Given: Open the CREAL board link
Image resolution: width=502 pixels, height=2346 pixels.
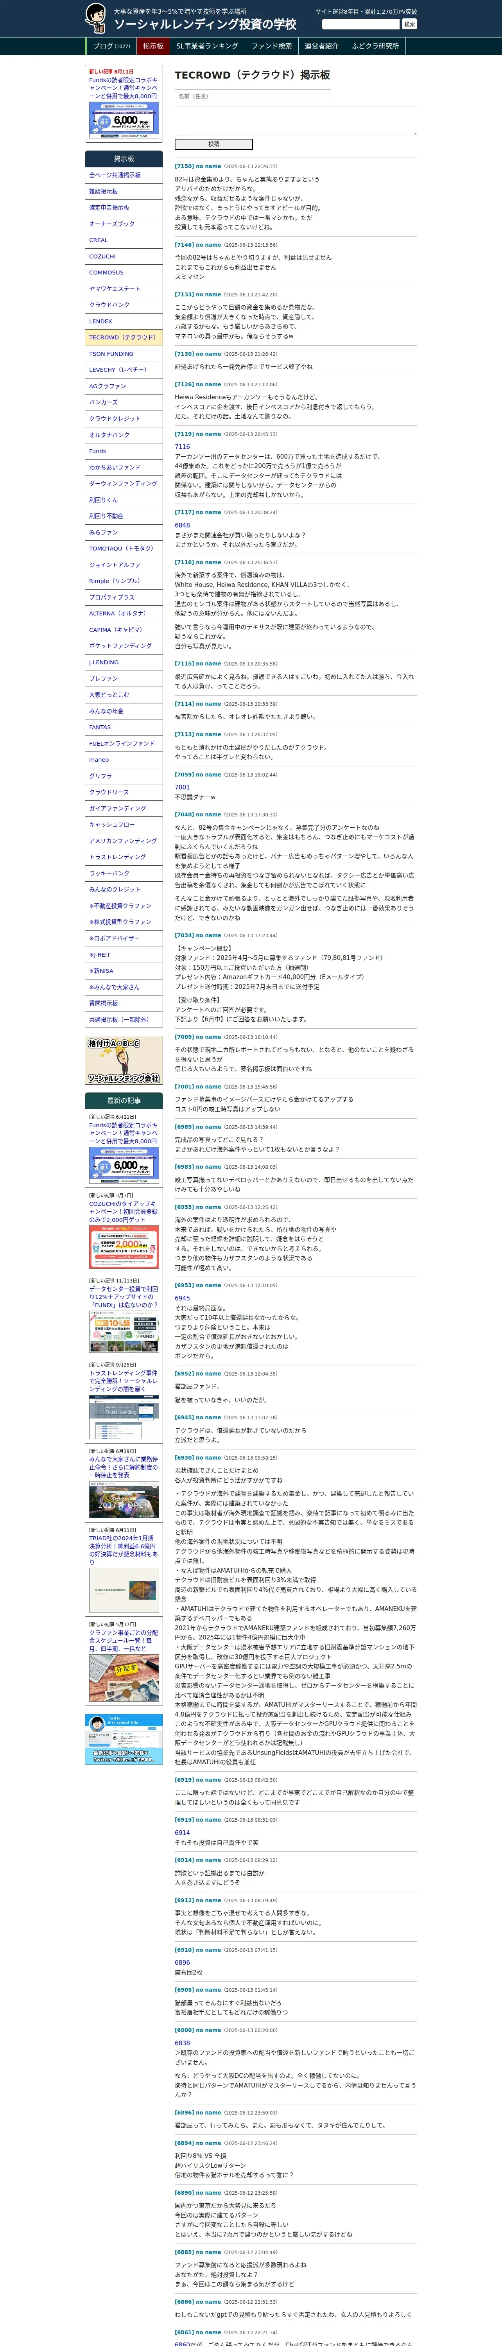Looking at the screenshot, I should 124,240.
